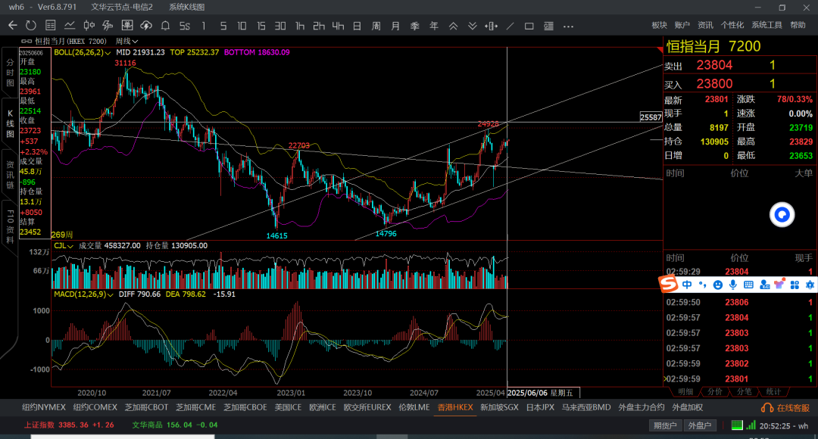Open the 账户 menu
Viewport: 818px width, 439px height.
682,25
